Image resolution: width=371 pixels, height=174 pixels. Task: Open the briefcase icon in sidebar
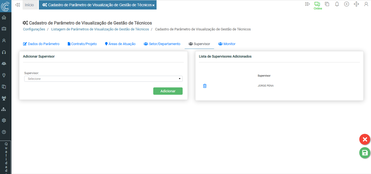point(4,29)
